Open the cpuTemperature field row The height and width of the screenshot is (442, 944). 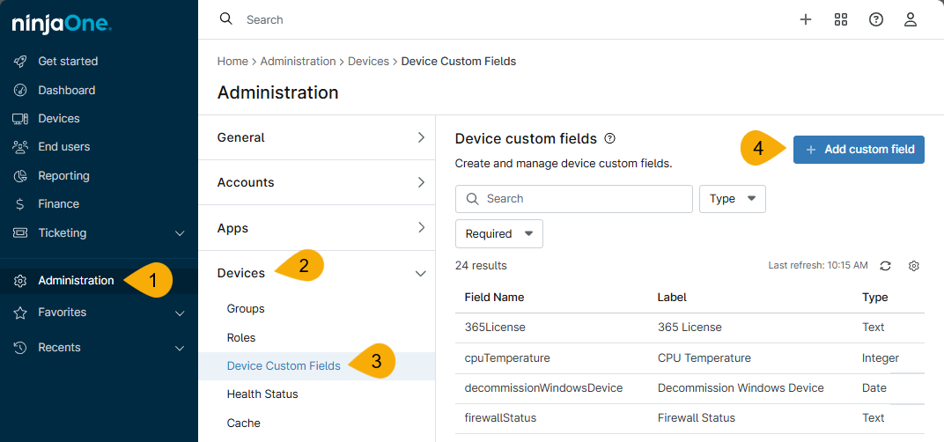point(506,358)
